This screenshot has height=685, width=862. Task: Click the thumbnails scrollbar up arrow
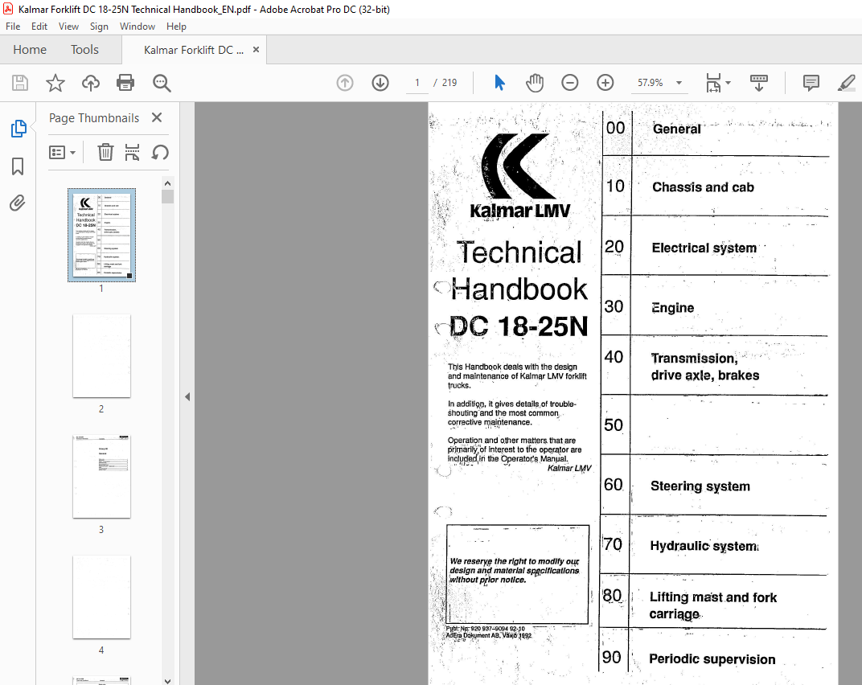coord(168,183)
